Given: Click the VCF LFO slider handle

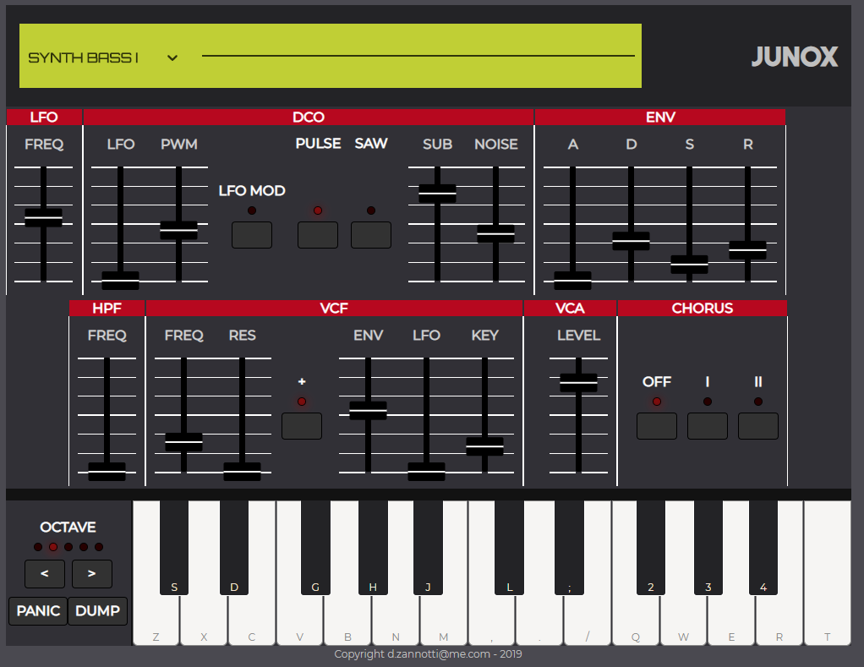Looking at the screenshot, I should click(426, 472).
